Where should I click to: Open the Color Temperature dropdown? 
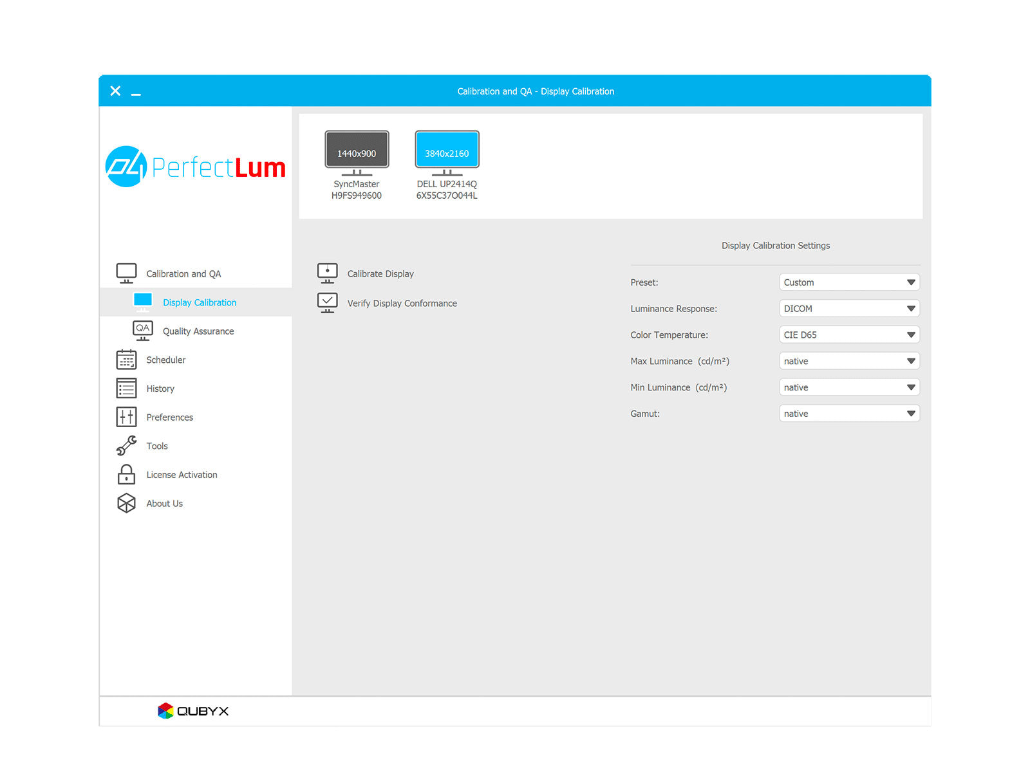[x=848, y=335]
